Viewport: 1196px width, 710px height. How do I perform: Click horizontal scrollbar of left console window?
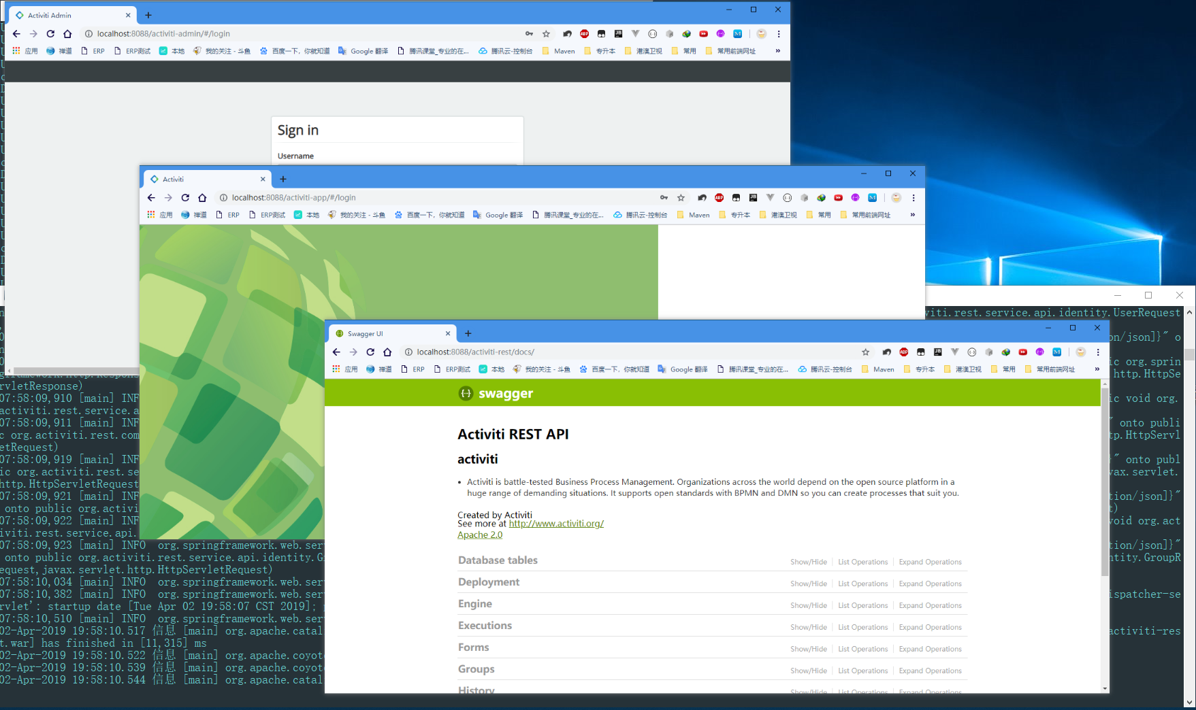tap(76, 370)
